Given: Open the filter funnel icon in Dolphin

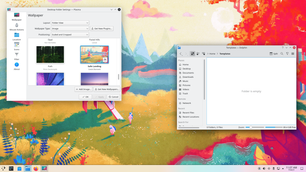Looking at the screenshot, I should click(x=287, y=54).
